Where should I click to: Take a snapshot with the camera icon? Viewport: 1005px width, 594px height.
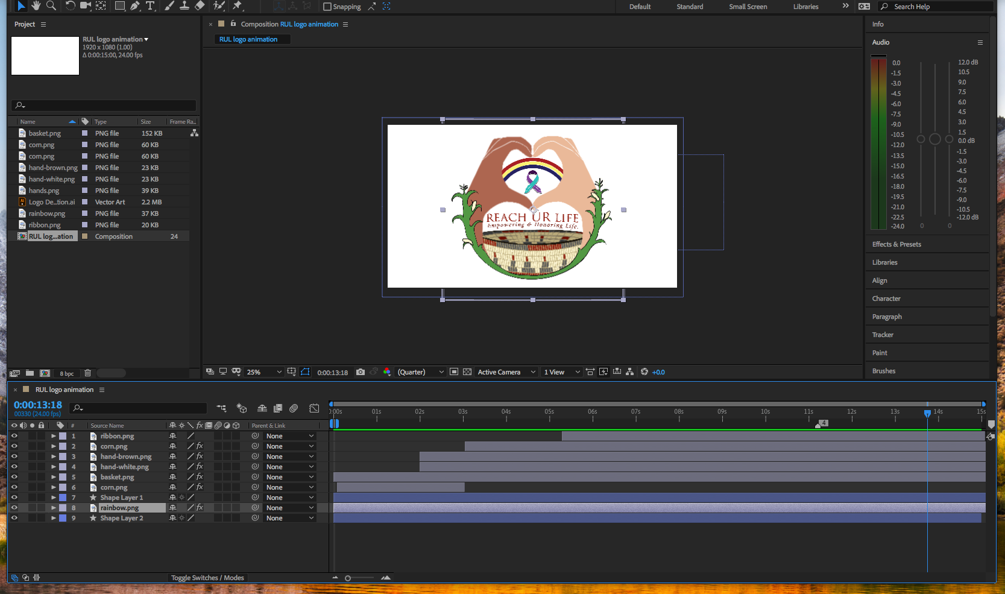(x=361, y=372)
